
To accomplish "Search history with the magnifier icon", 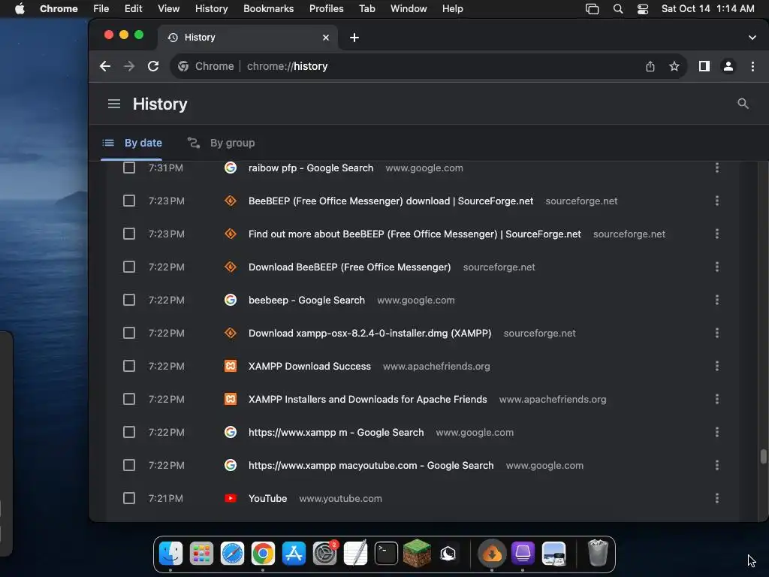I will (743, 104).
